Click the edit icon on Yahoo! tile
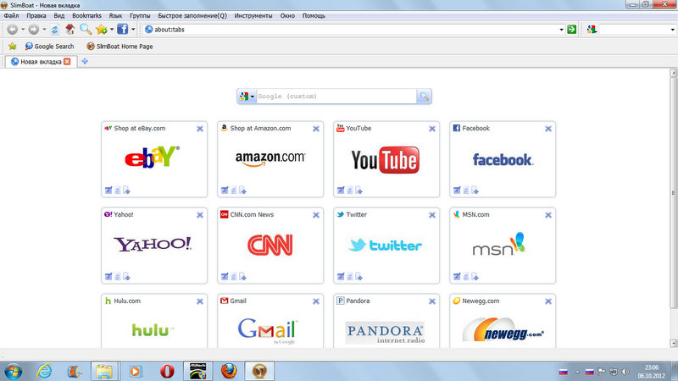This screenshot has height=381, width=678. tap(108, 277)
